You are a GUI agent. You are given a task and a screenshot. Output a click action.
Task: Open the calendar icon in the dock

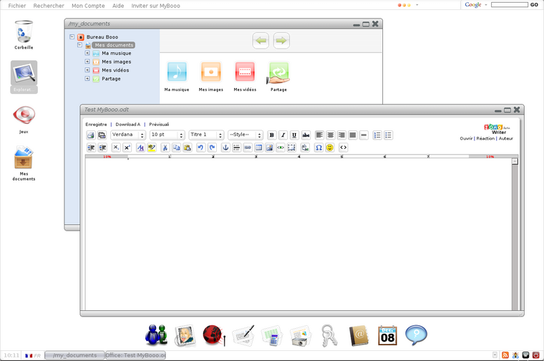tap(387, 335)
